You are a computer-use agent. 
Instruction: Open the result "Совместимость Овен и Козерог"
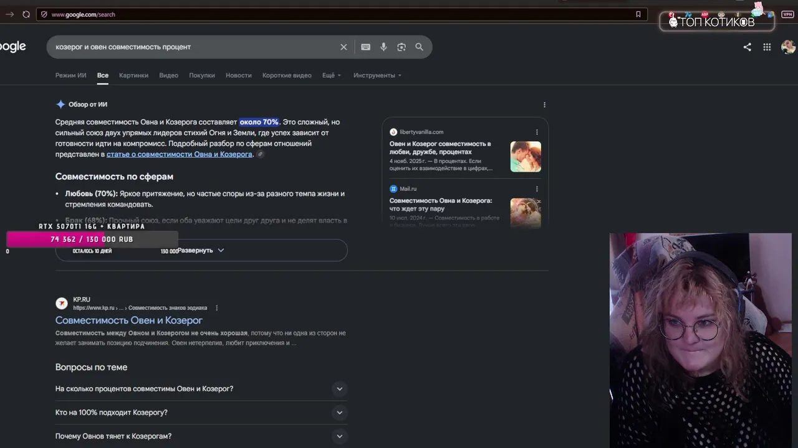129,320
